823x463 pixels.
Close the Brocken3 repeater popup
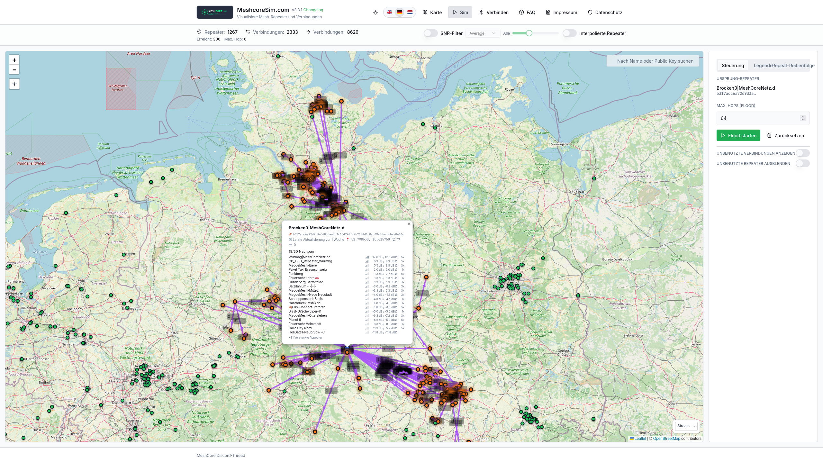pyautogui.click(x=409, y=224)
